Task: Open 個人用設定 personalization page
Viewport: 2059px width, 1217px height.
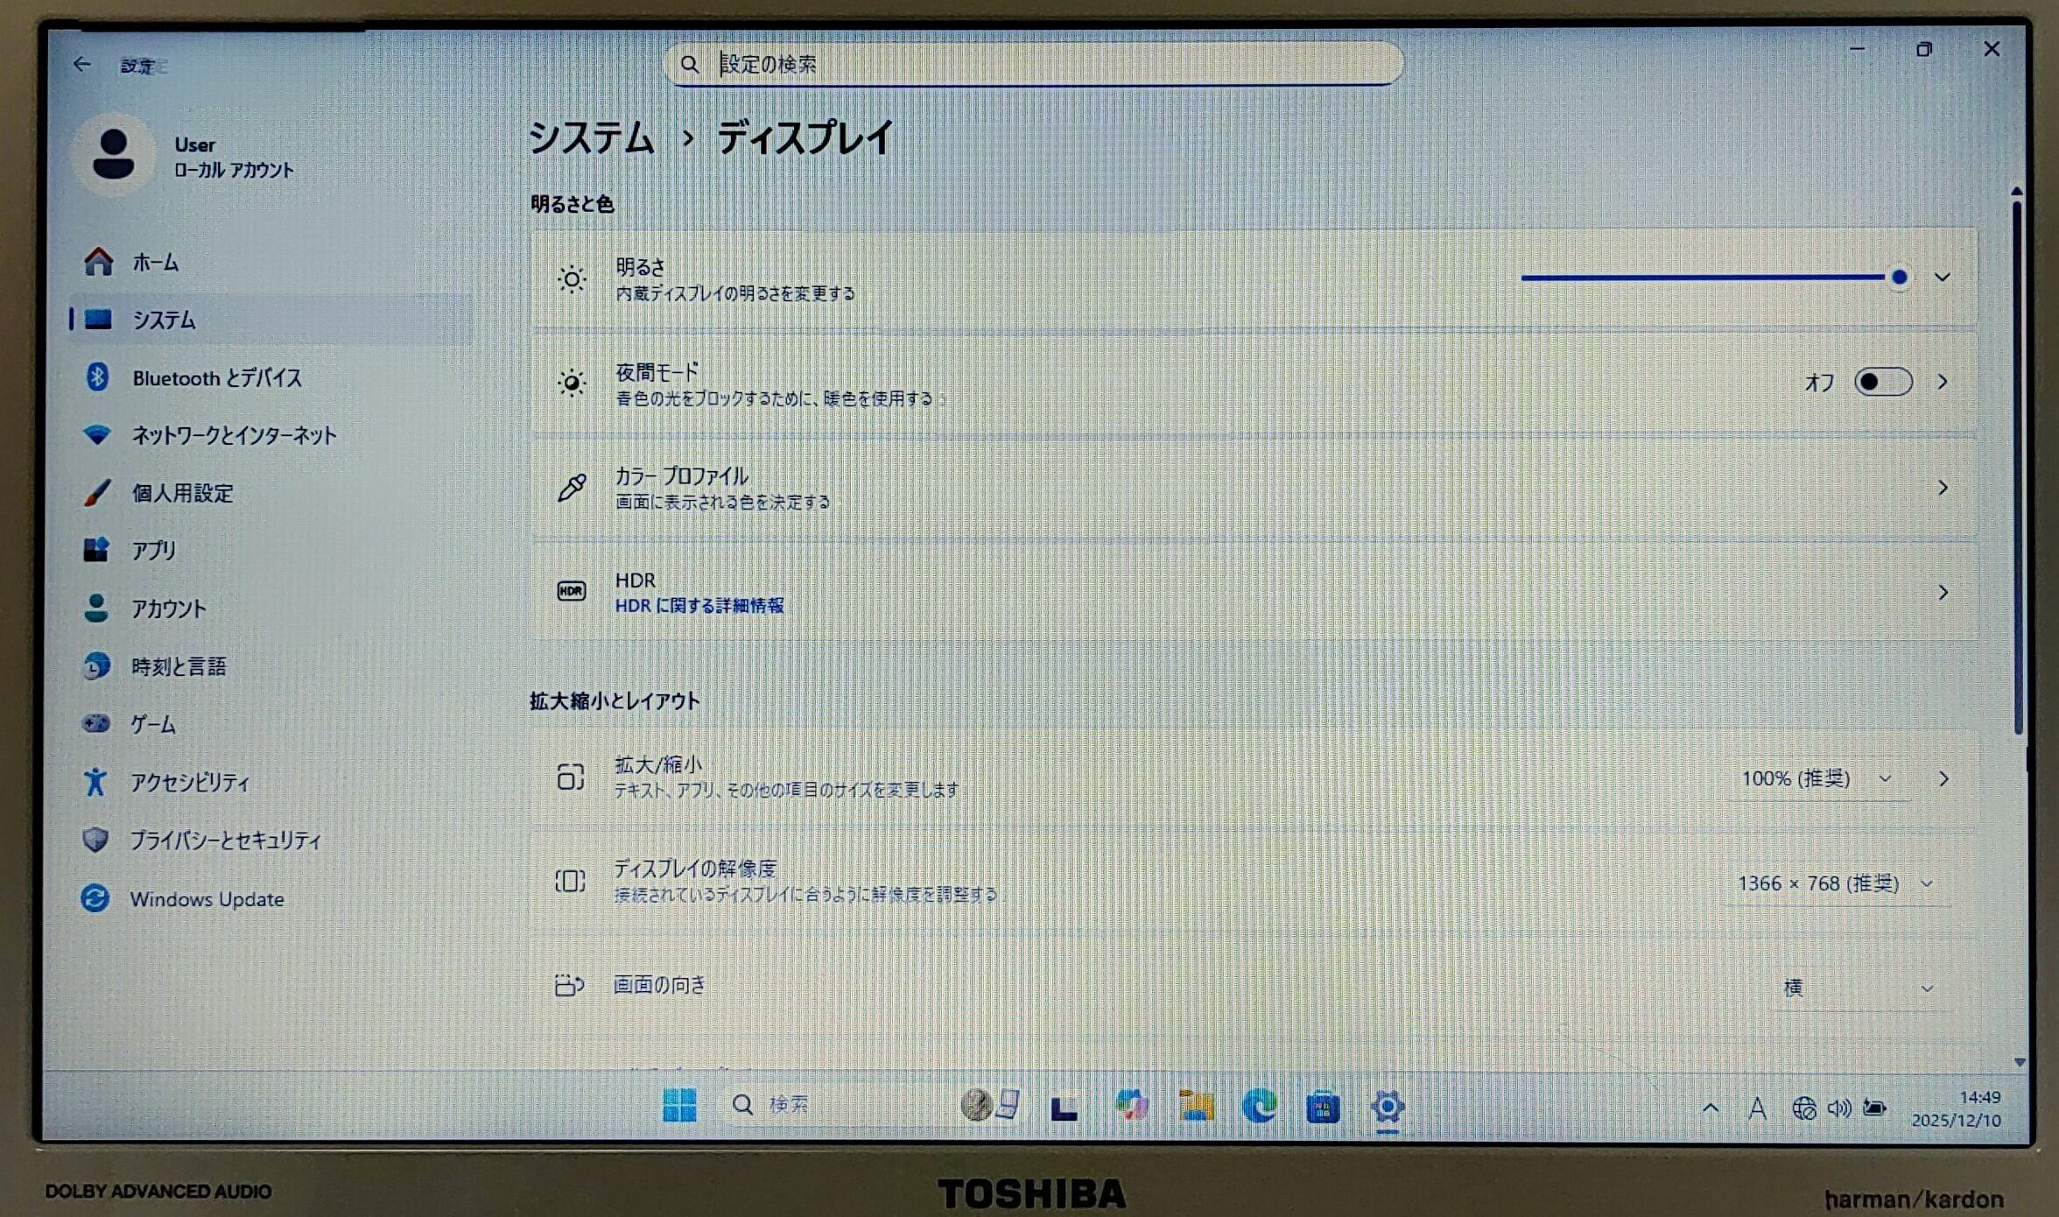Action: pyautogui.click(x=182, y=493)
